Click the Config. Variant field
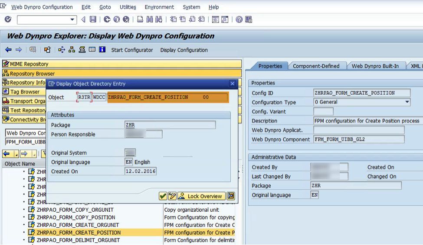This screenshot has width=423, height=245. pyautogui.click(x=323, y=111)
